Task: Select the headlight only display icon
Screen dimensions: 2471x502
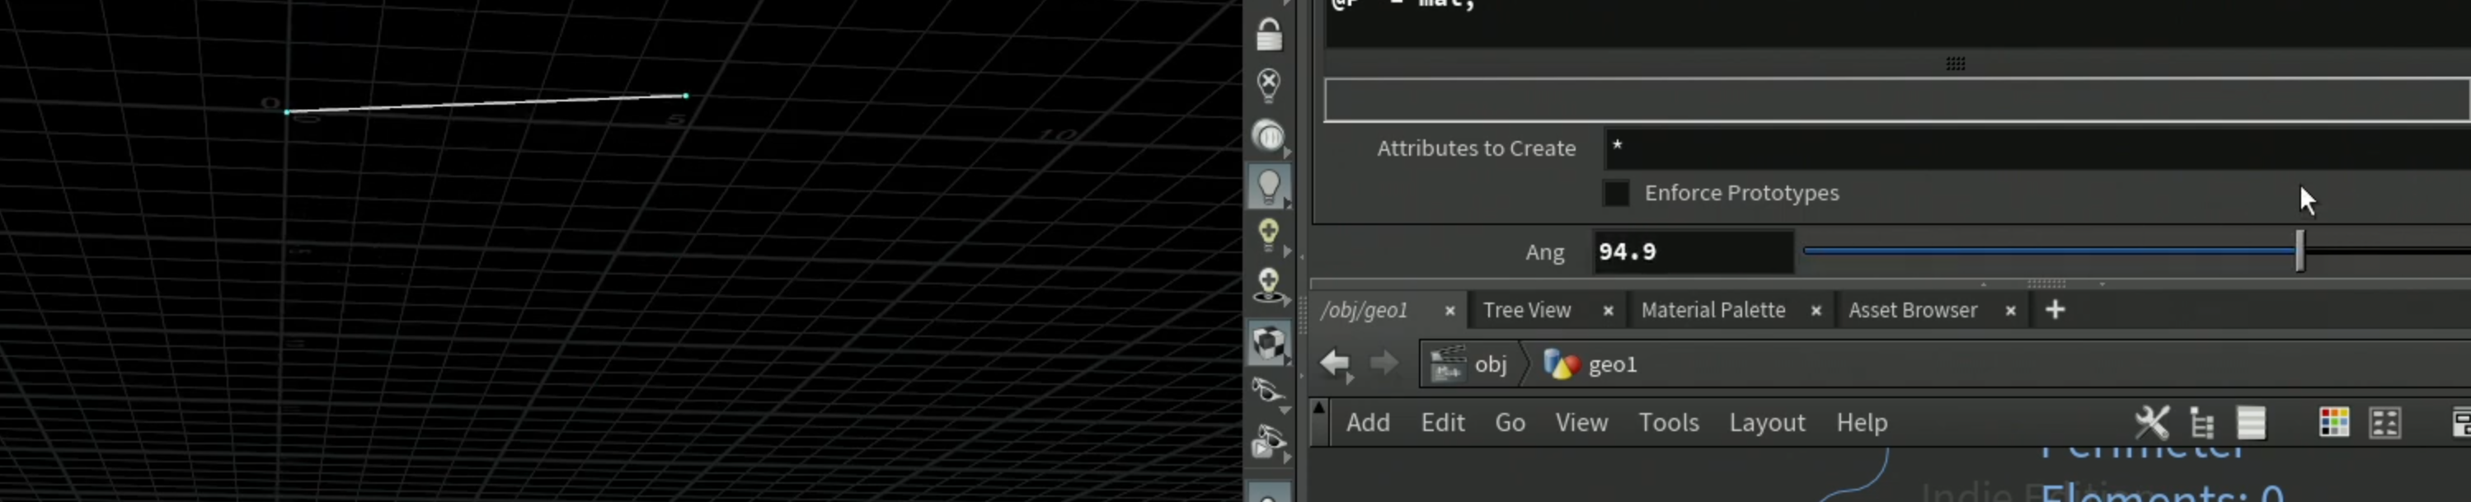Action: coord(1268,135)
